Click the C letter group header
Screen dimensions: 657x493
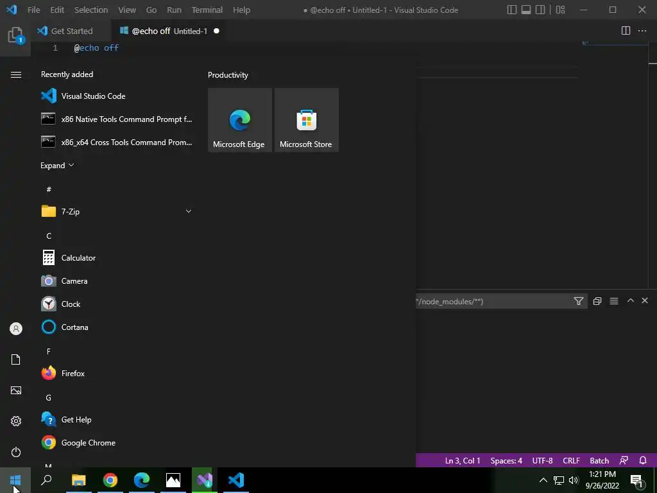49,236
